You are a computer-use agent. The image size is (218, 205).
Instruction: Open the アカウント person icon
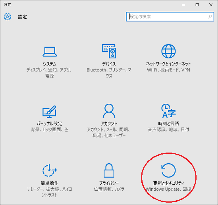coord(109,111)
